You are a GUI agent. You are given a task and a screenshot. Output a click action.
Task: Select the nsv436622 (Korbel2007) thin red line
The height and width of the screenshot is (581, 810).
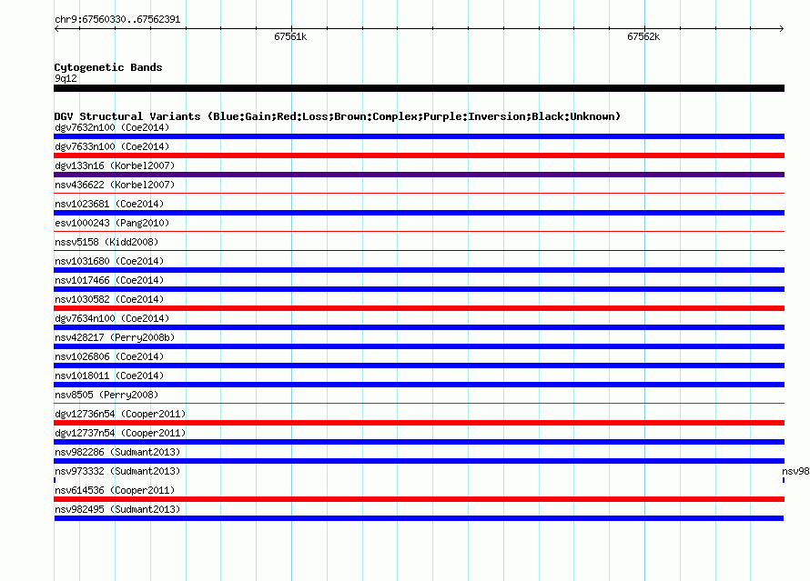(x=419, y=194)
